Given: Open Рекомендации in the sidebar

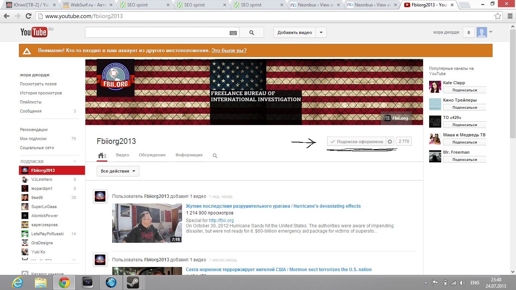Looking at the screenshot, I should coord(34,130).
